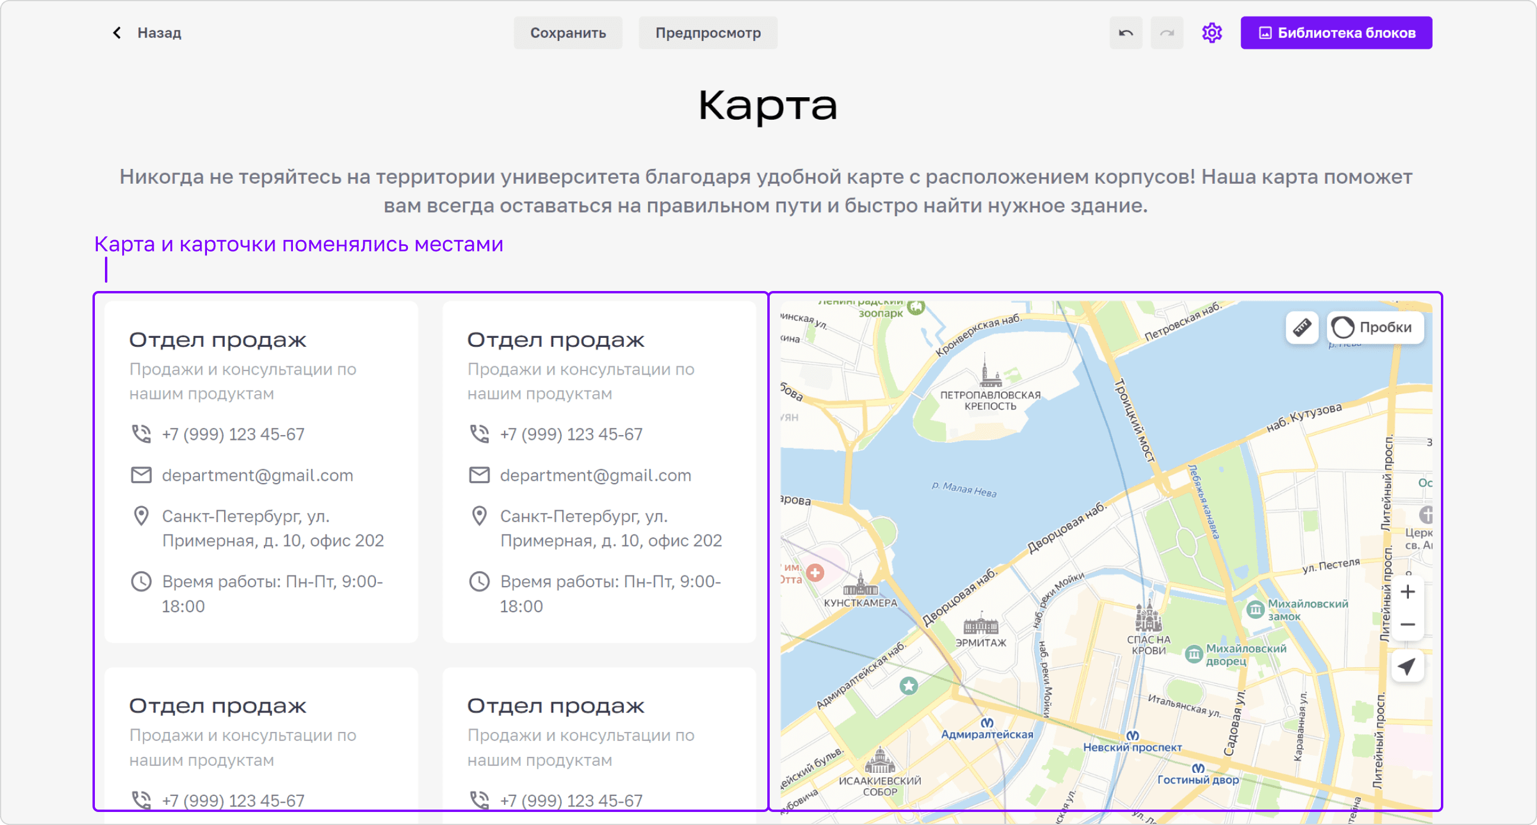Locate me with the map arrow icon

coord(1407,666)
